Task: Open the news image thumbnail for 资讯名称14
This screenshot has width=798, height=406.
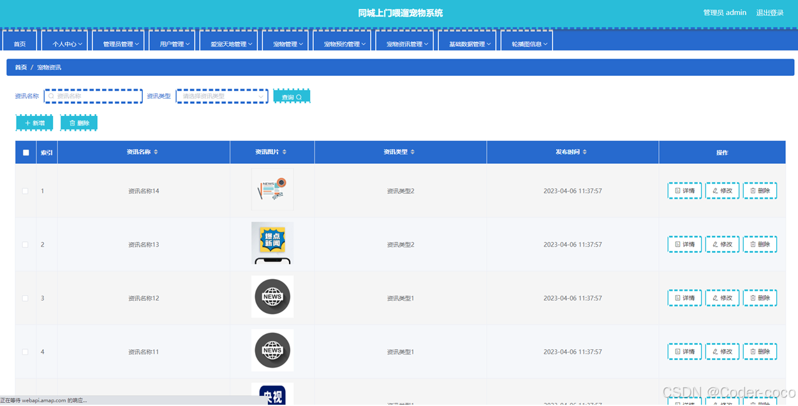Action: coord(272,189)
